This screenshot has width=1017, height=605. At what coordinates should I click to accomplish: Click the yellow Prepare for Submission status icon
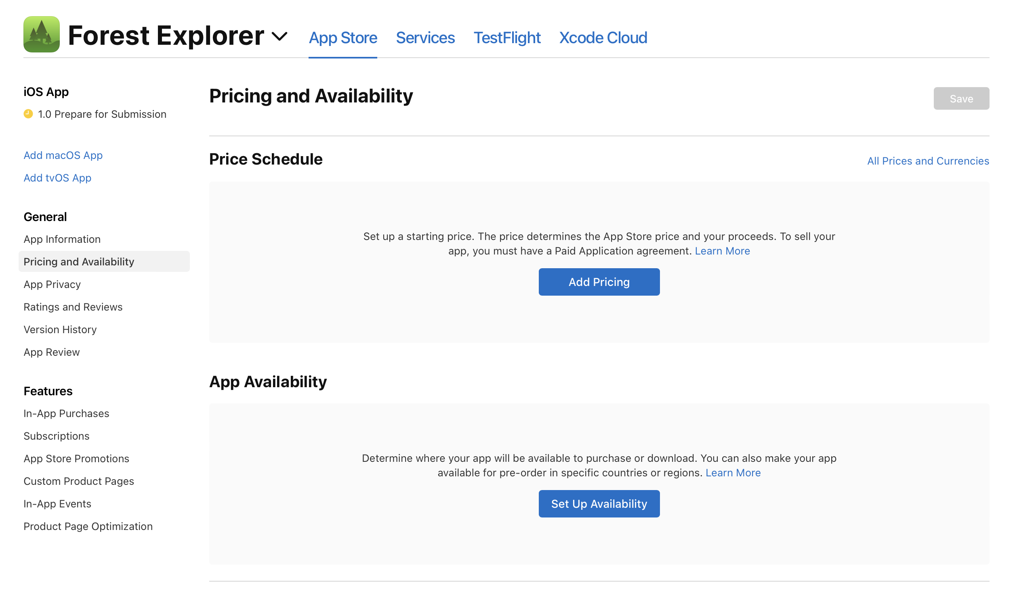click(28, 114)
